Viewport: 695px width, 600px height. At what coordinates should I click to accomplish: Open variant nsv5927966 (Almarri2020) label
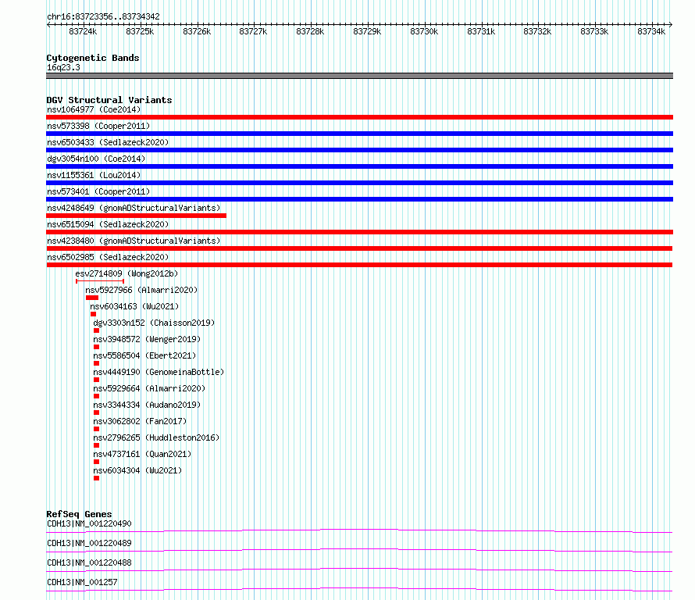[141, 290]
